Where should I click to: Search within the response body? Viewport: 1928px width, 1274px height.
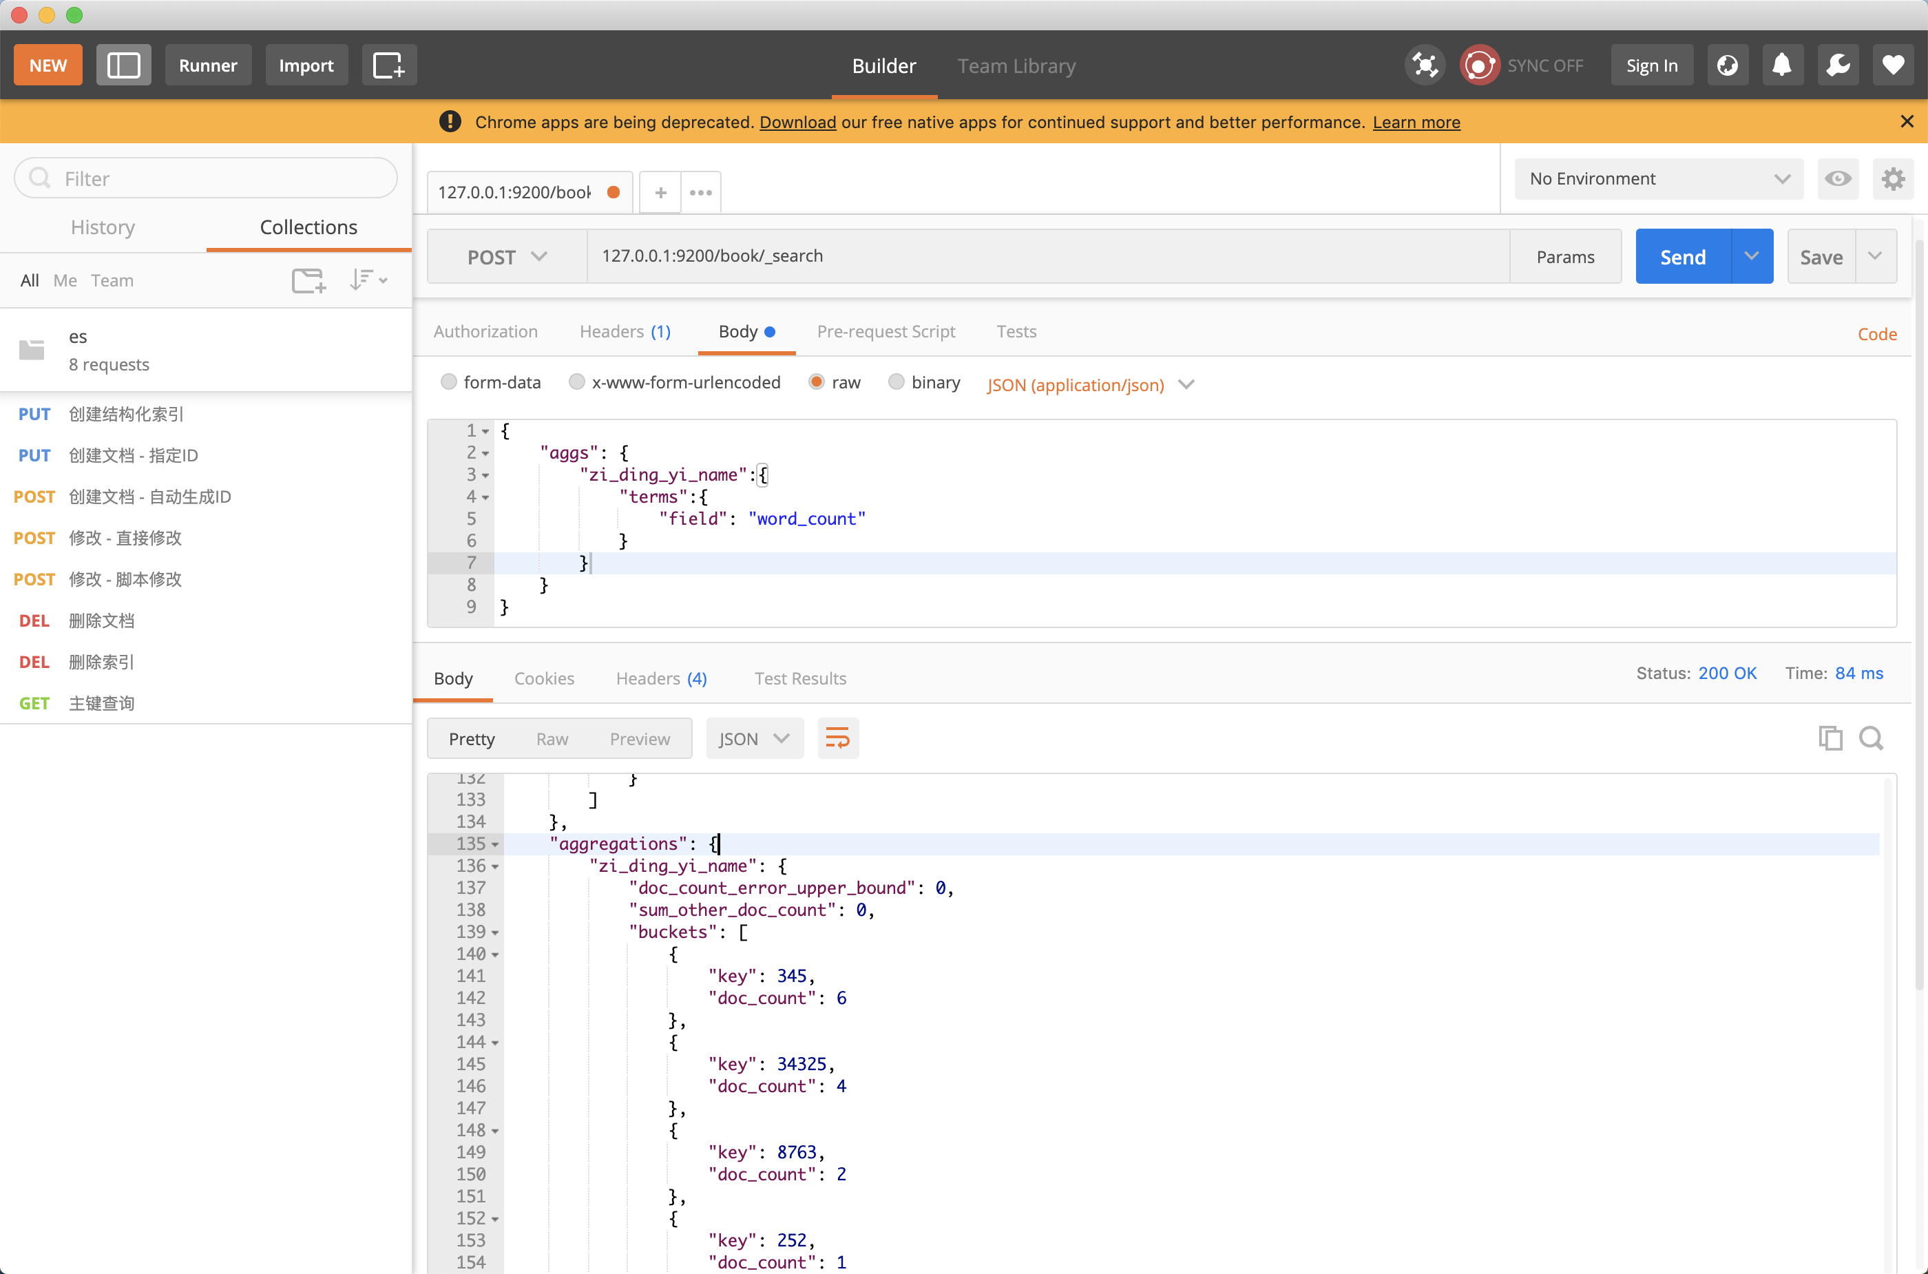(1872, 738)
